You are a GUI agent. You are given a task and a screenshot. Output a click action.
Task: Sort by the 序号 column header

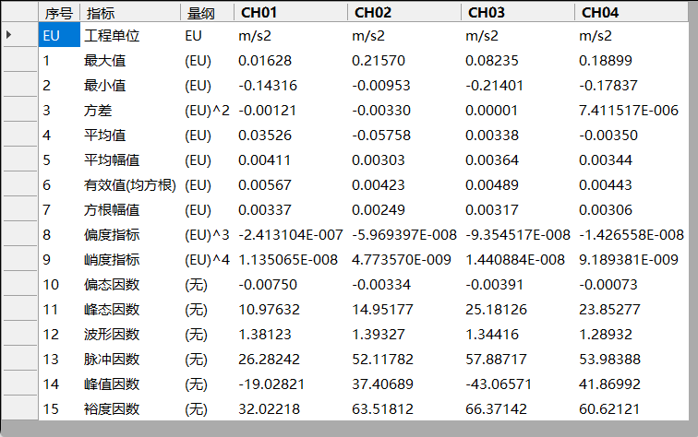click(x=59, y=13)
